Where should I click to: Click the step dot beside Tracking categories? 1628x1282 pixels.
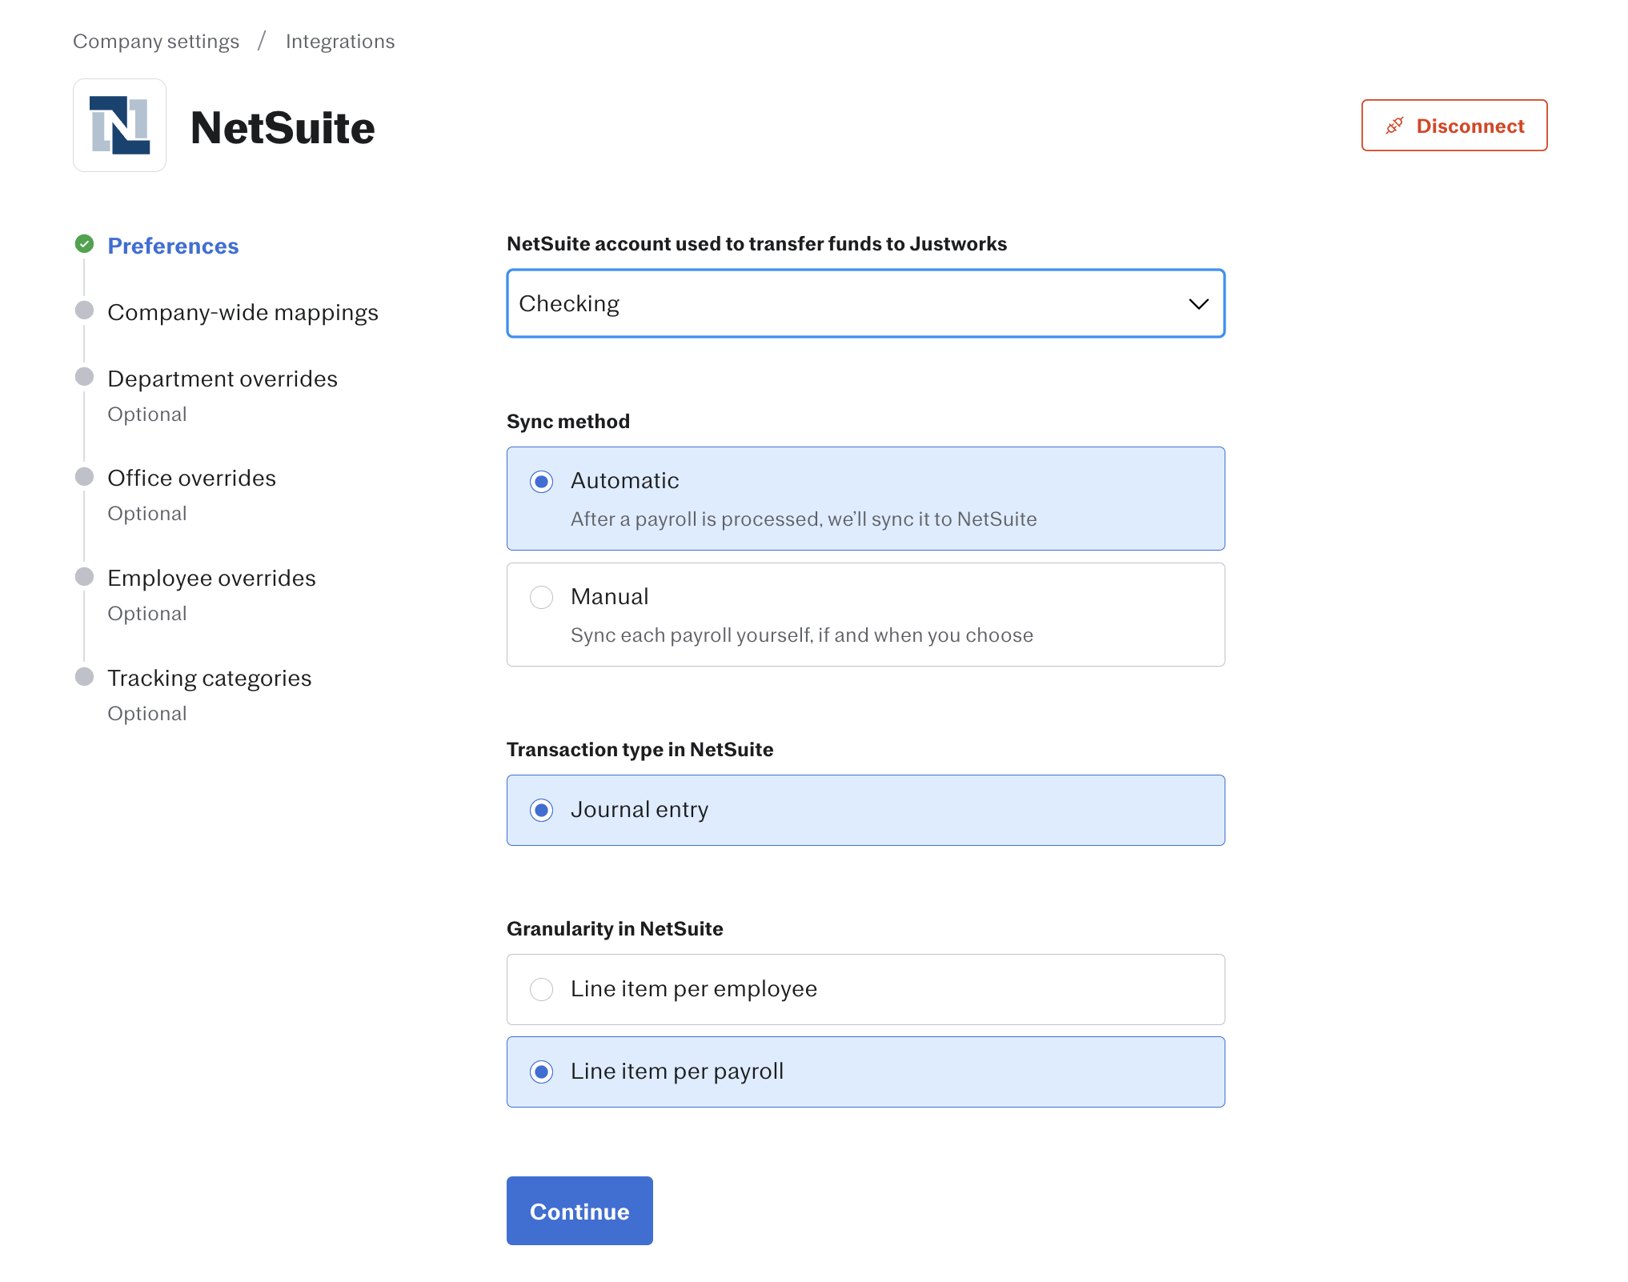[x=84, y=677]
